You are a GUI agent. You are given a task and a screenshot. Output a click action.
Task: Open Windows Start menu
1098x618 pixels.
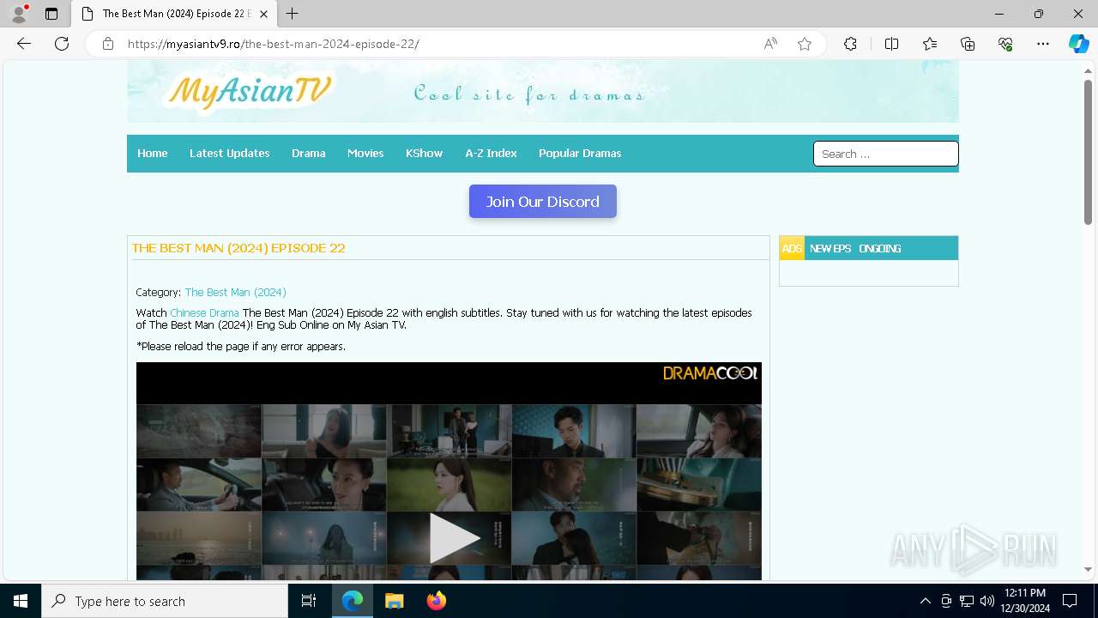coord(21,601)
